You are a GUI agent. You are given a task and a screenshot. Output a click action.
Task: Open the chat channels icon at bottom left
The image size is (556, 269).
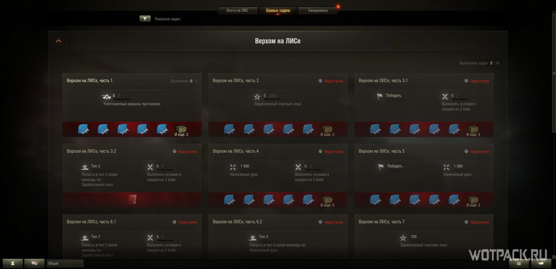pyautogui.click(x=34, y=263)
